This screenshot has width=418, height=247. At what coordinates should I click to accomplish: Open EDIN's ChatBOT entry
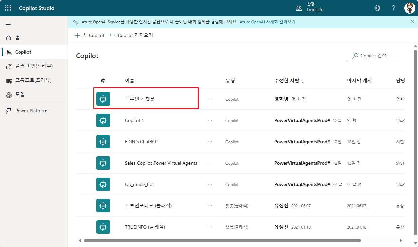(x=142, y=142)
